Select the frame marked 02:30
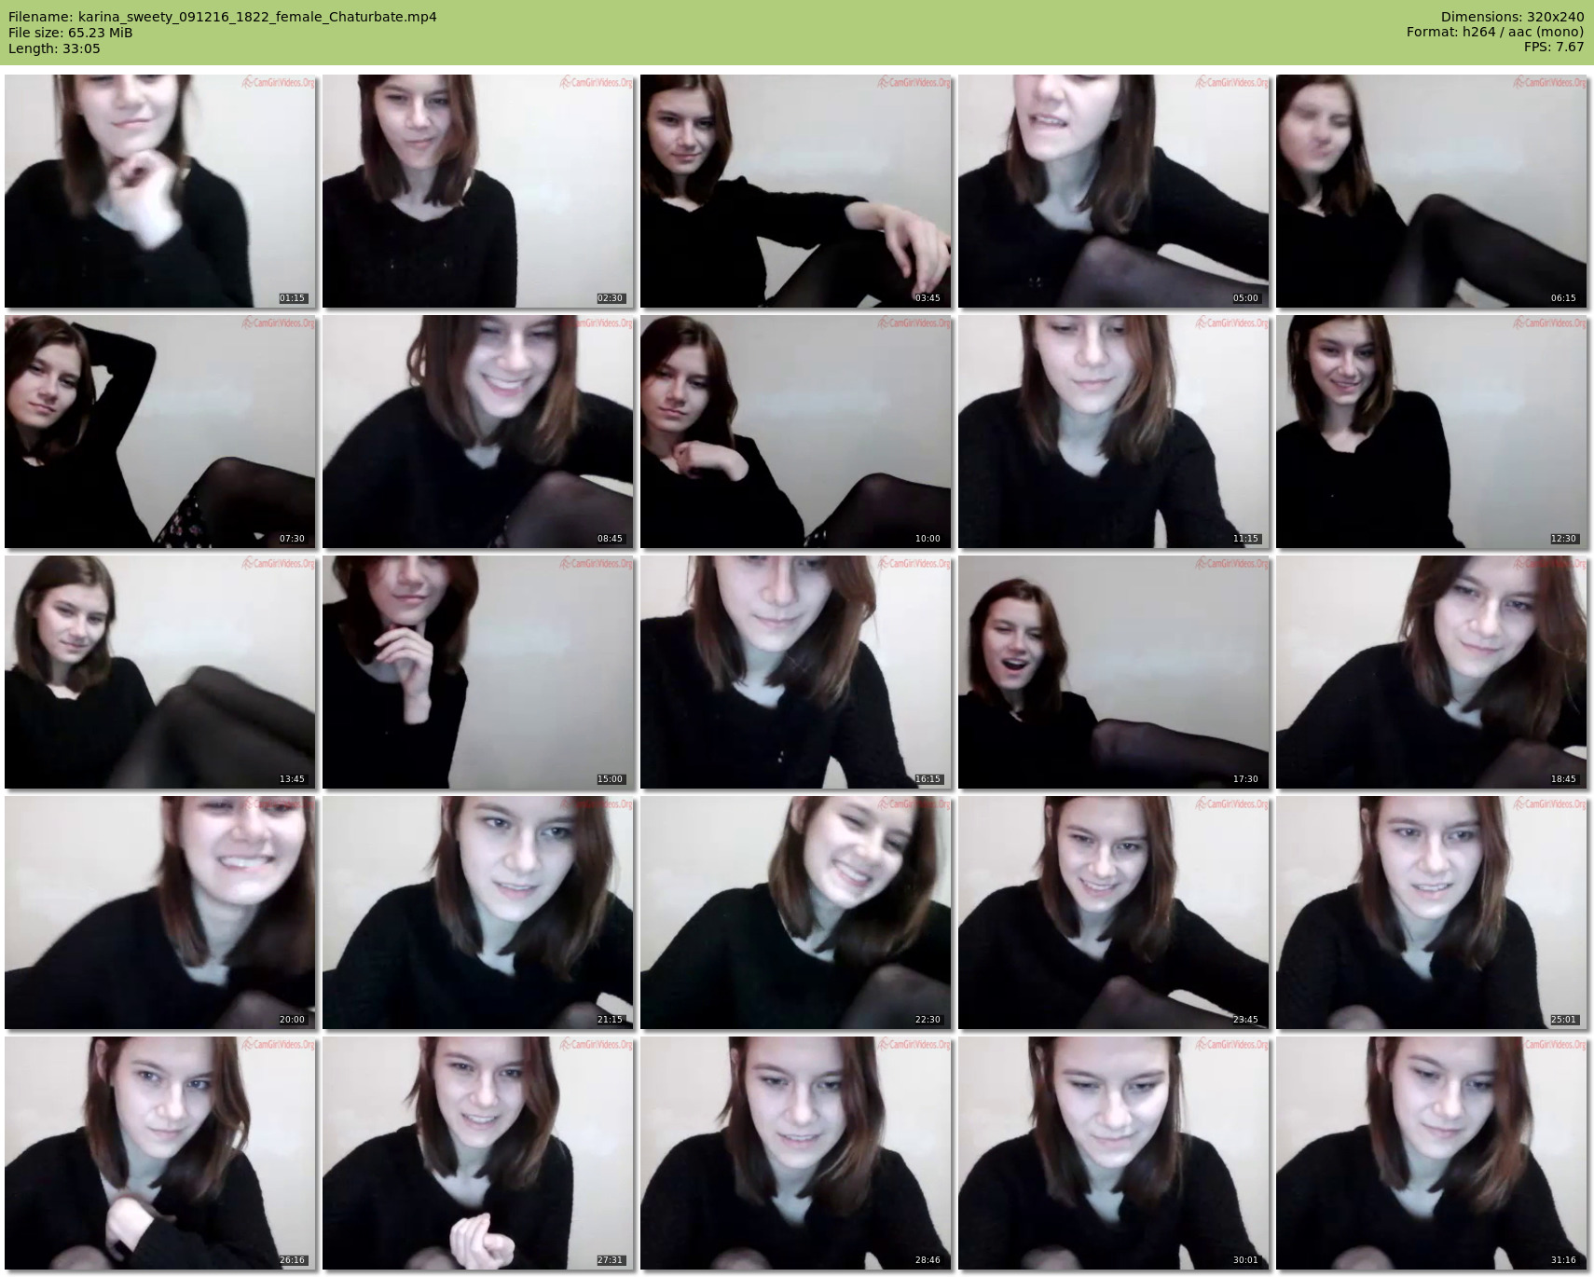The image size is (1594, 1277). [x=477, y=191]
